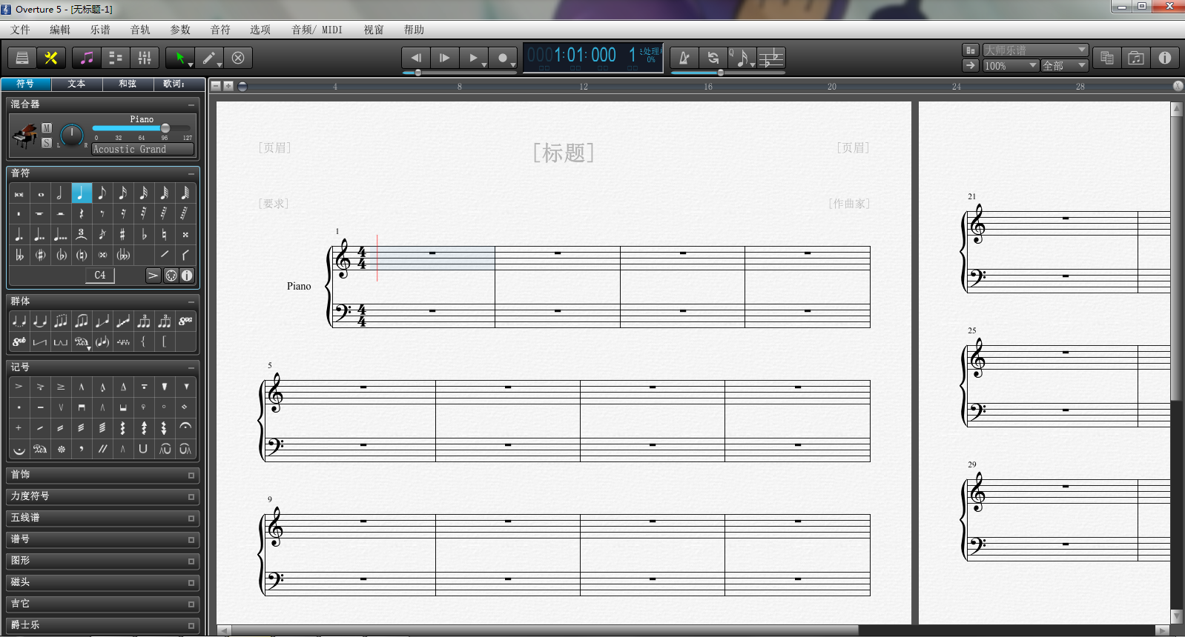
Task: Select the pencil edit tool
Action: (x=209, y=58)
